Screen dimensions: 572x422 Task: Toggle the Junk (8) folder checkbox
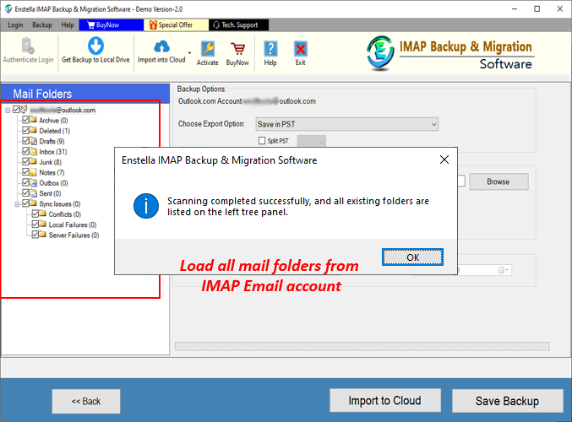click(x=25, y=161)
